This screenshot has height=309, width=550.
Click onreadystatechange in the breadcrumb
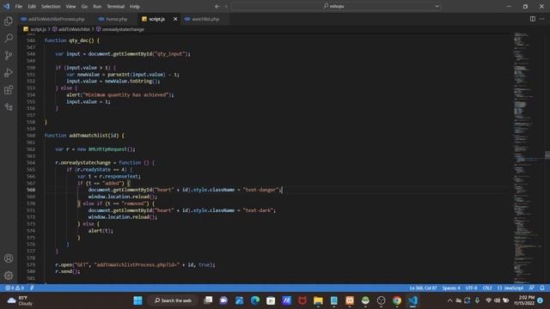pos(123,29)
